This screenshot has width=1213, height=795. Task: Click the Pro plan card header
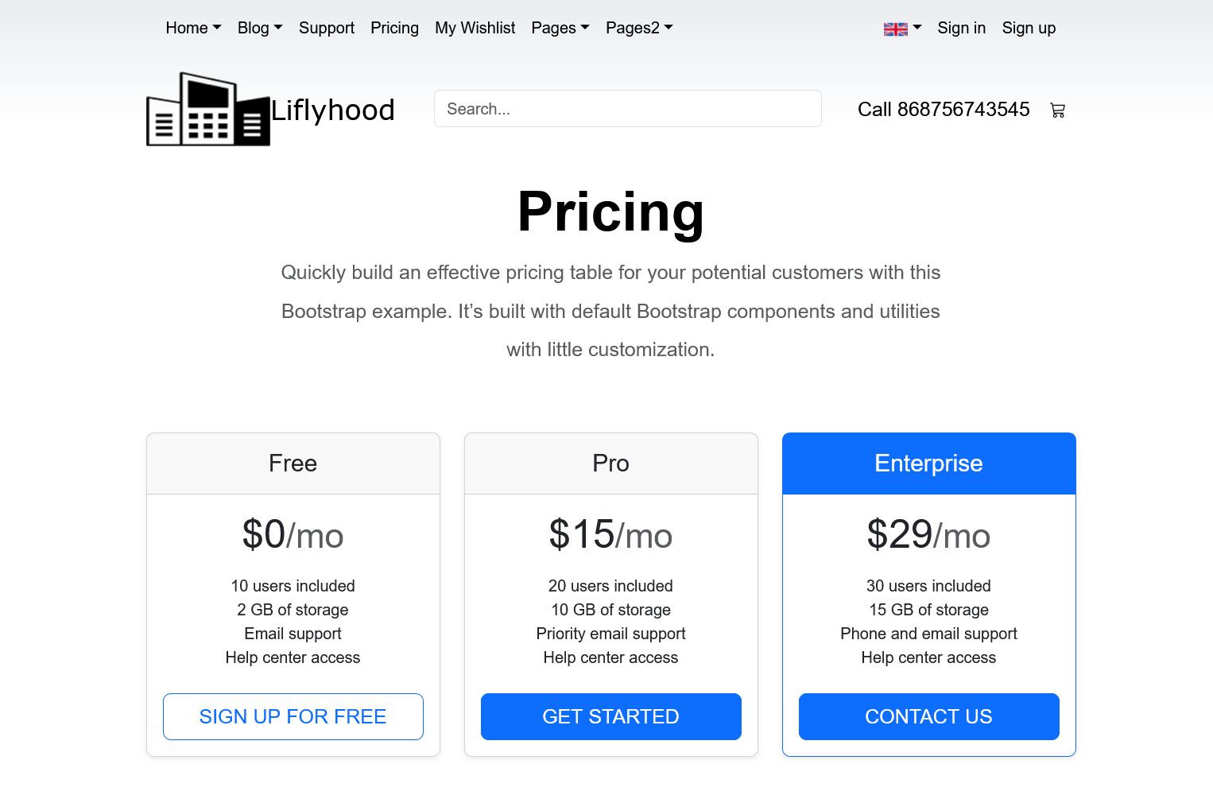(610, 463)
